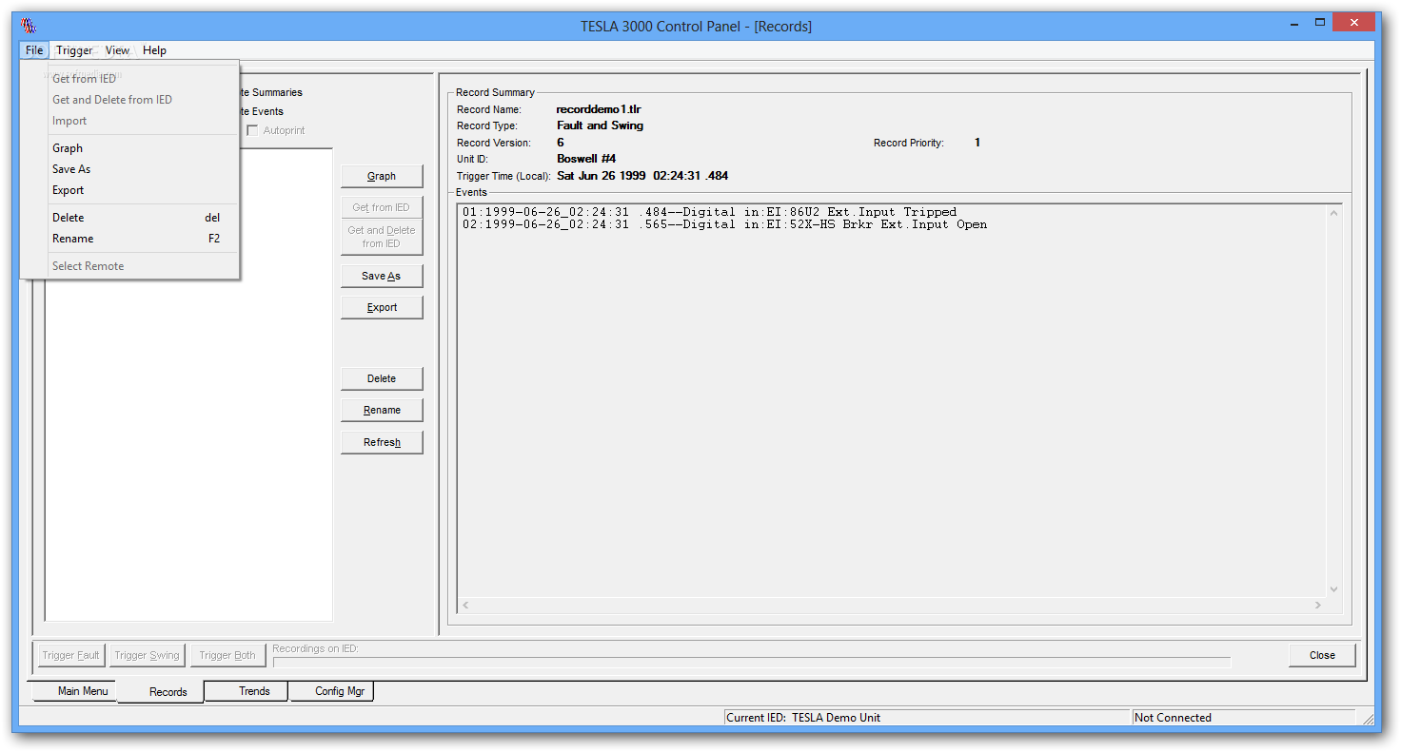1401x752 pixels.
Task: Click the Fault and Swing record type value
Action: click(600, 125)
